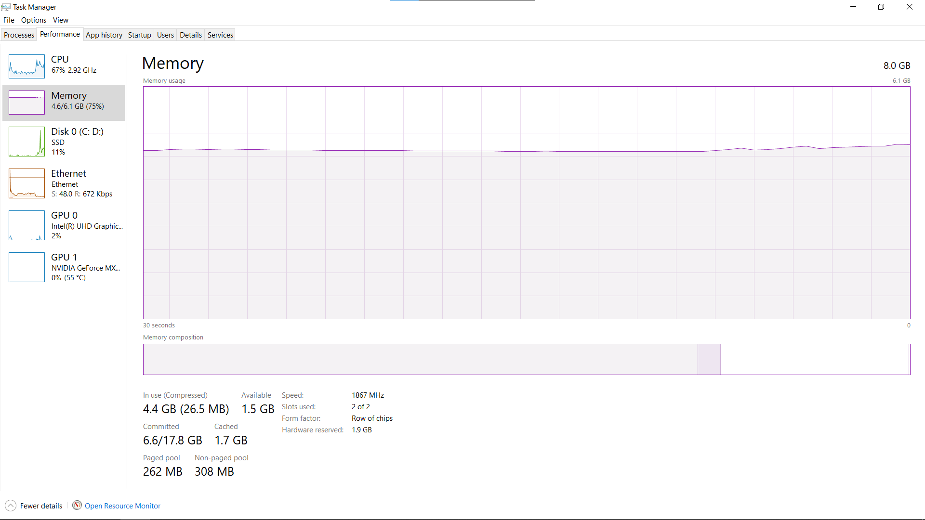Open the Disk 0 (C: D:) graph thumbnail

[26, 142]
